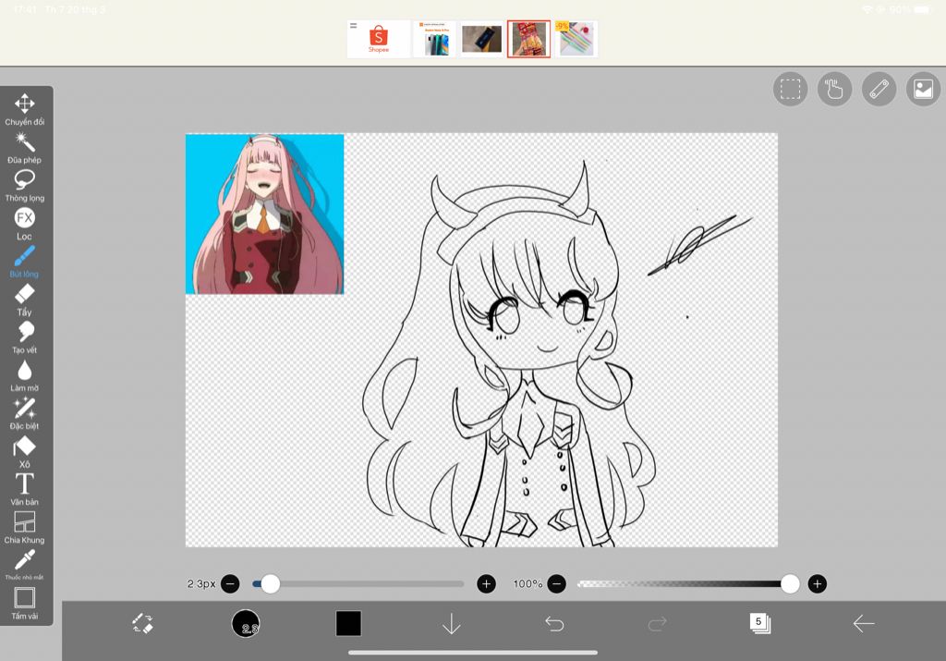Viewport: 946px width, 661px height.
Task: Open the layers panel showing 5
Action: tap(759, 623)
